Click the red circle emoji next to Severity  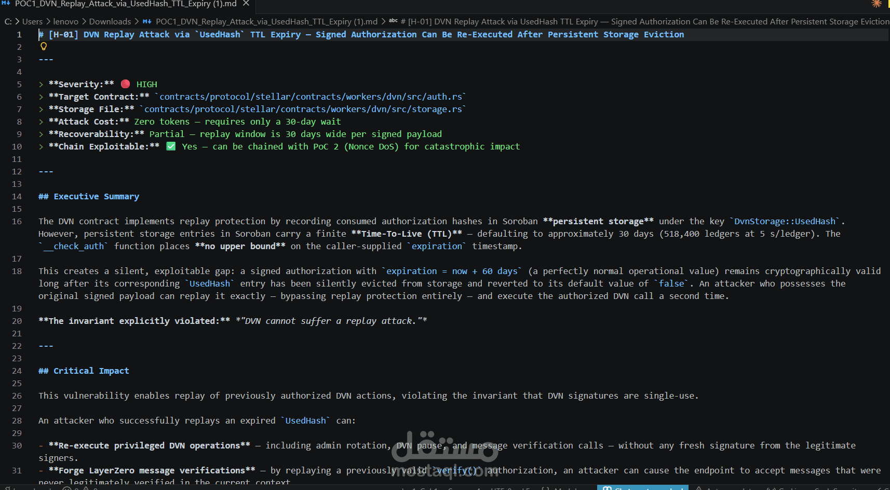pos(125,84)
